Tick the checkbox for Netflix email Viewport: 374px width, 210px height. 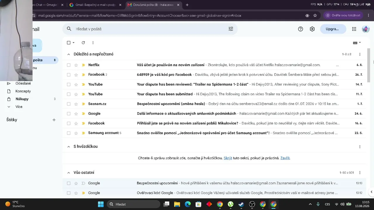click(x=69, y=65)
